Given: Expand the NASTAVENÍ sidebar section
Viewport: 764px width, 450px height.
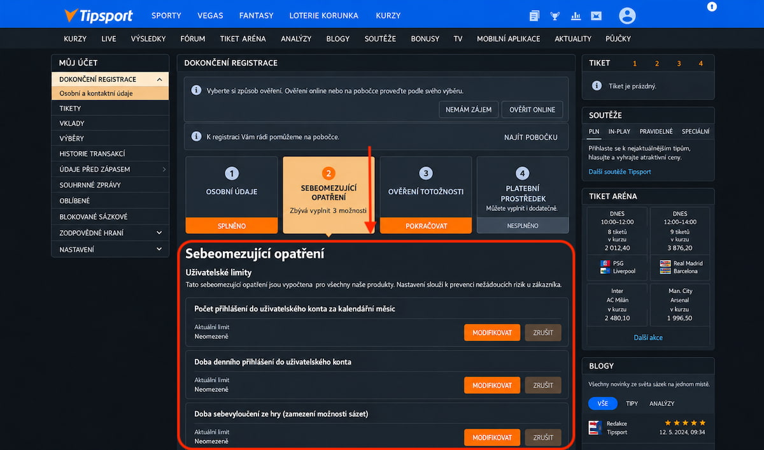Looking at the screenshot, I should tap(159, 250).
